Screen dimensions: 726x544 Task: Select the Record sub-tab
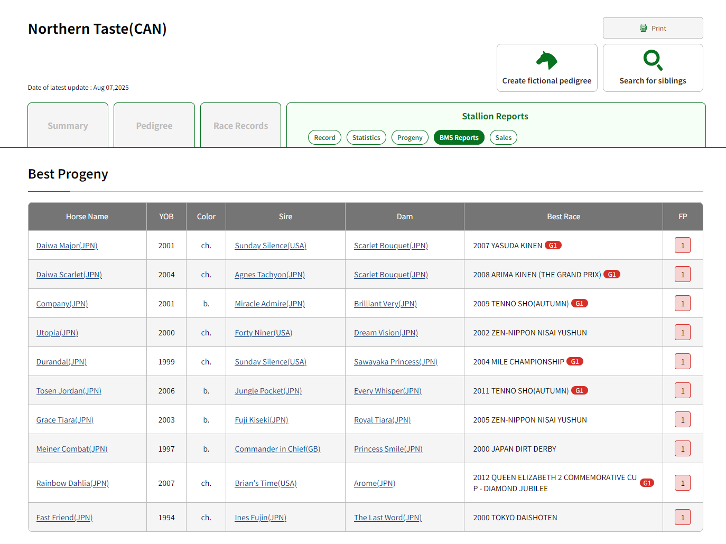coord(324,137)
